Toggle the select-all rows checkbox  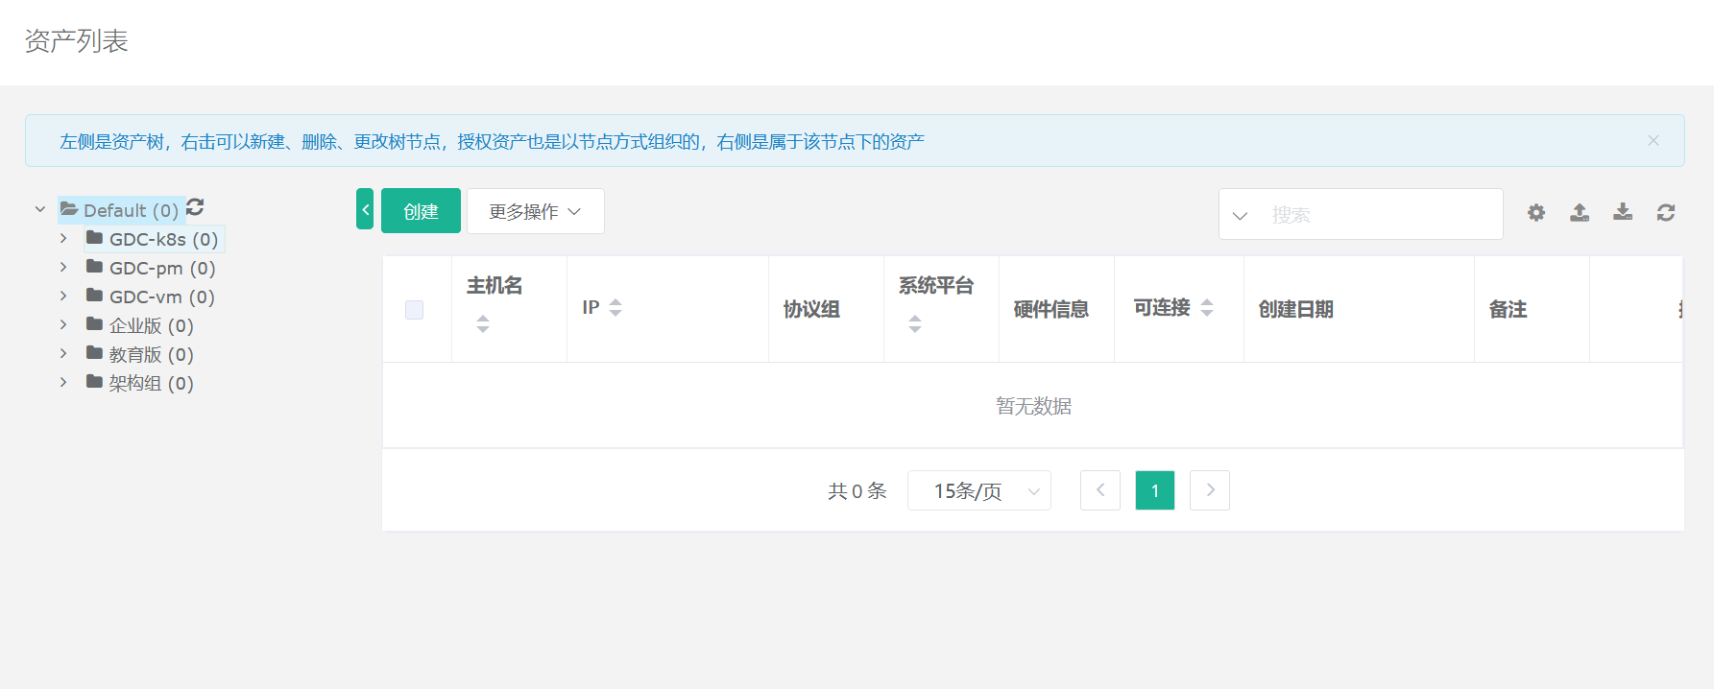415,310
